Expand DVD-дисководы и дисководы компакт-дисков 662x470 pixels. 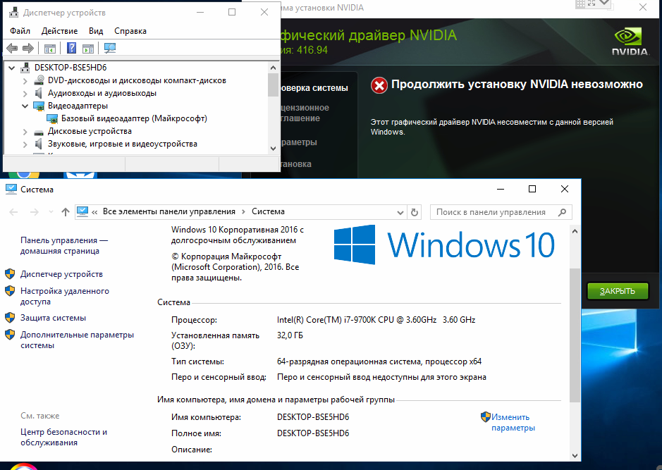tap(25, 80)
